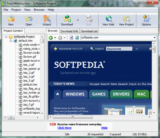The width and height of the screenshot is (160, 138).
Task: Collapse the Softpedia Project tree node
Action: pos(6,37)
